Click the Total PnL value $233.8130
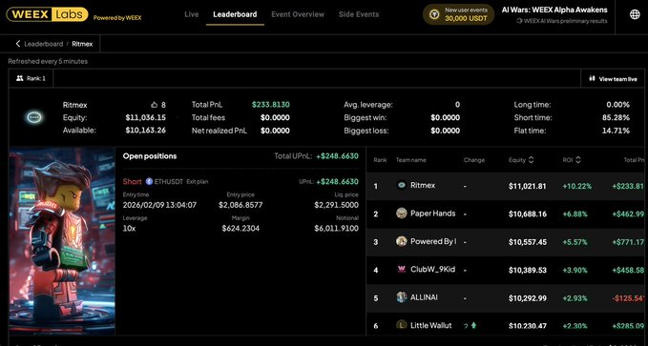648x346 pixels. [x=271, y=105]
